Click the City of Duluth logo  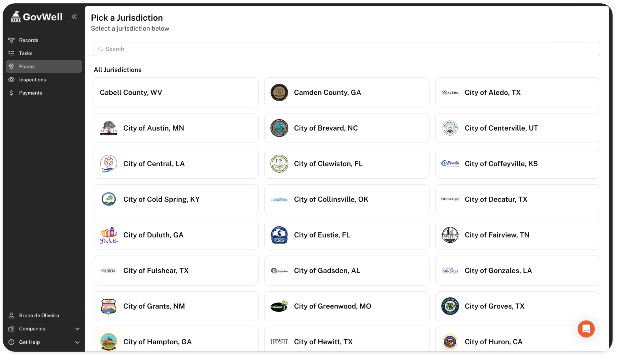[x=109, y=235]
